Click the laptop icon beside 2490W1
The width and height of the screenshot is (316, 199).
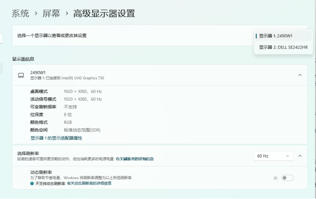tap(21, 75)
